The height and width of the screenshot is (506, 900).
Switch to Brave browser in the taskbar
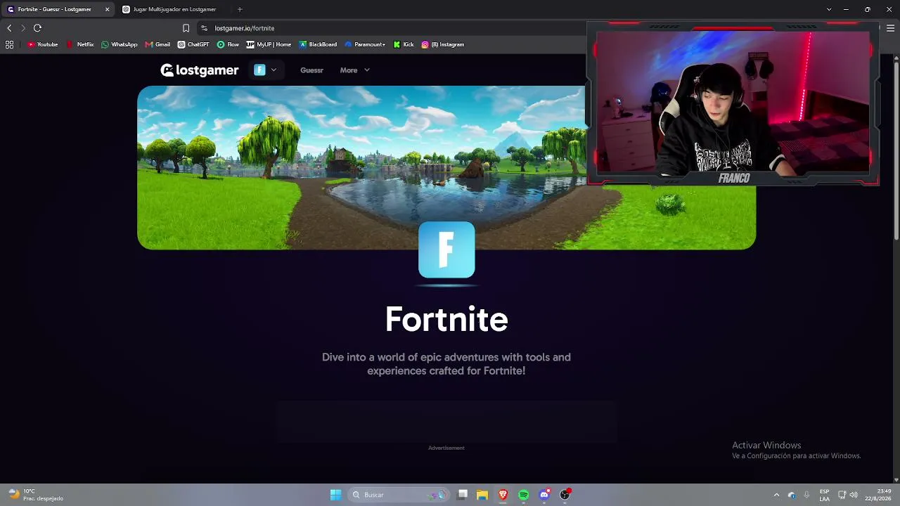tap(503, 495)
